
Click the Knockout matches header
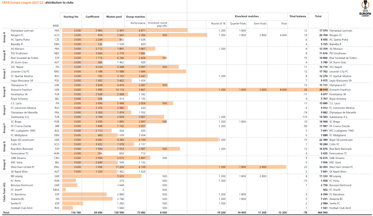[x=247, y=17]
